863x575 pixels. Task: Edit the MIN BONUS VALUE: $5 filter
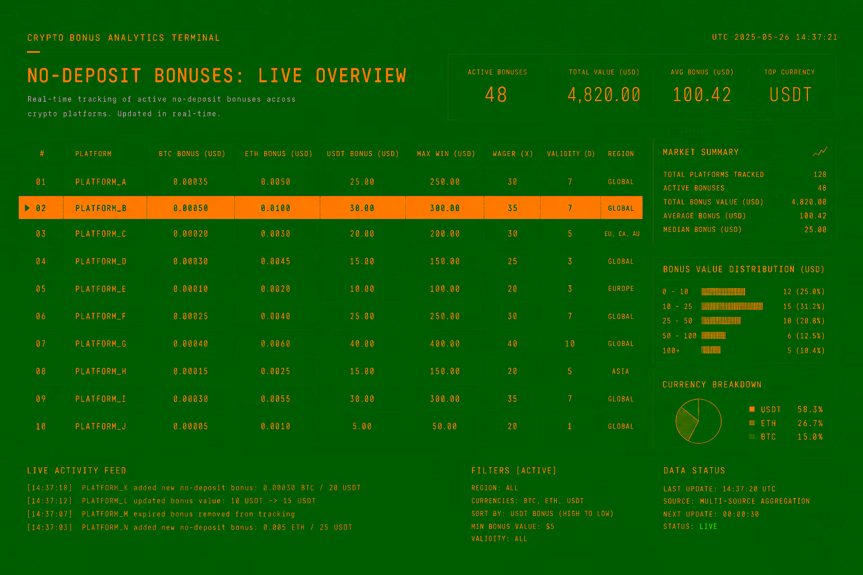pos(513,527)
